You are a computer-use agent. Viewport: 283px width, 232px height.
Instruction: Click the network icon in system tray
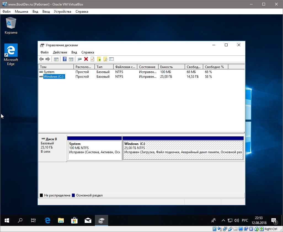pyautogui.click(x=230, y=220)
